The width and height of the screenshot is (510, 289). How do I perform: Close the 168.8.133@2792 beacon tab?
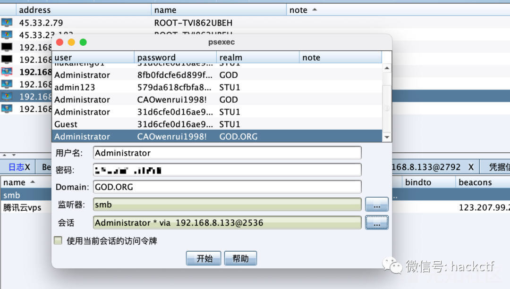point(471,167)
